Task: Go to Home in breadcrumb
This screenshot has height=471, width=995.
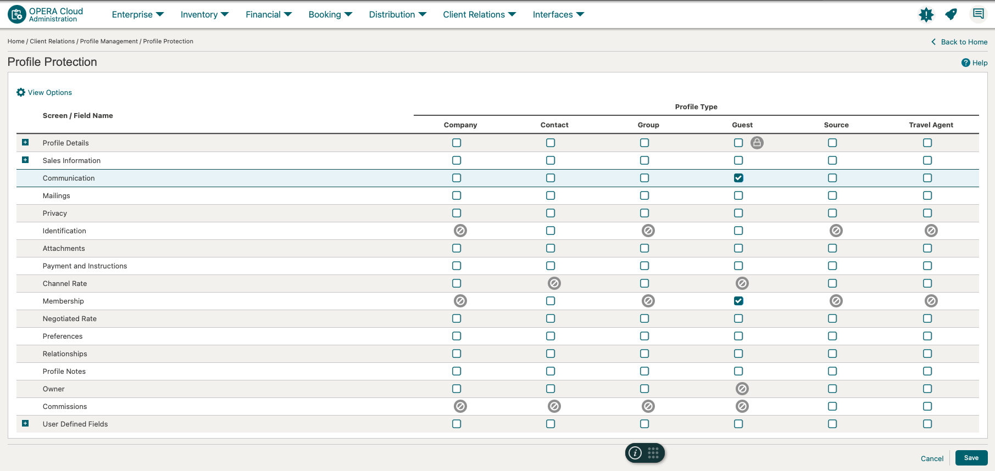Action: click(16, 41)
